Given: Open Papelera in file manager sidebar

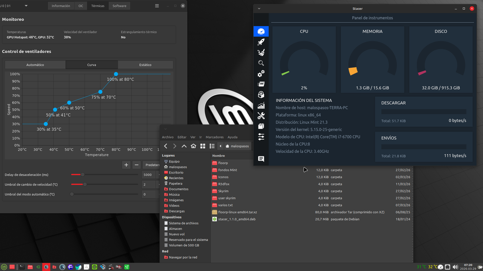Looking at the screenshot, I should [x=175, y=183].
